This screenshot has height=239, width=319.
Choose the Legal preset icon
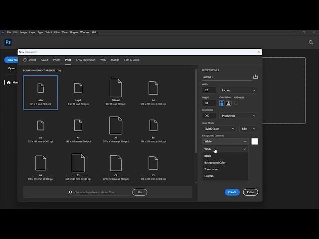point(78,88)
